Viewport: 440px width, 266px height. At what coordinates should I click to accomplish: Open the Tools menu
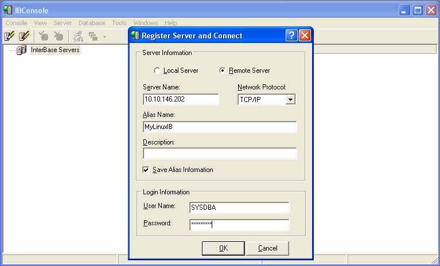coord(119,23)
